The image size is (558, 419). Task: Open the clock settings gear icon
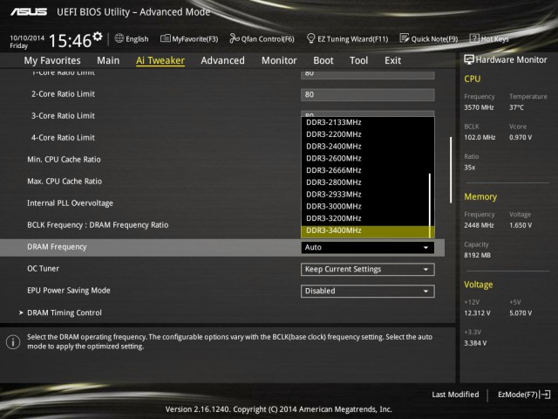98,37
